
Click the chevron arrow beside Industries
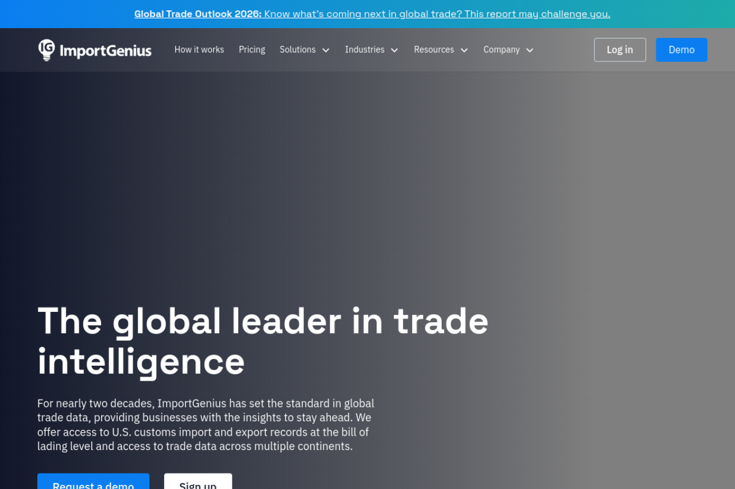tap(394, 50)
